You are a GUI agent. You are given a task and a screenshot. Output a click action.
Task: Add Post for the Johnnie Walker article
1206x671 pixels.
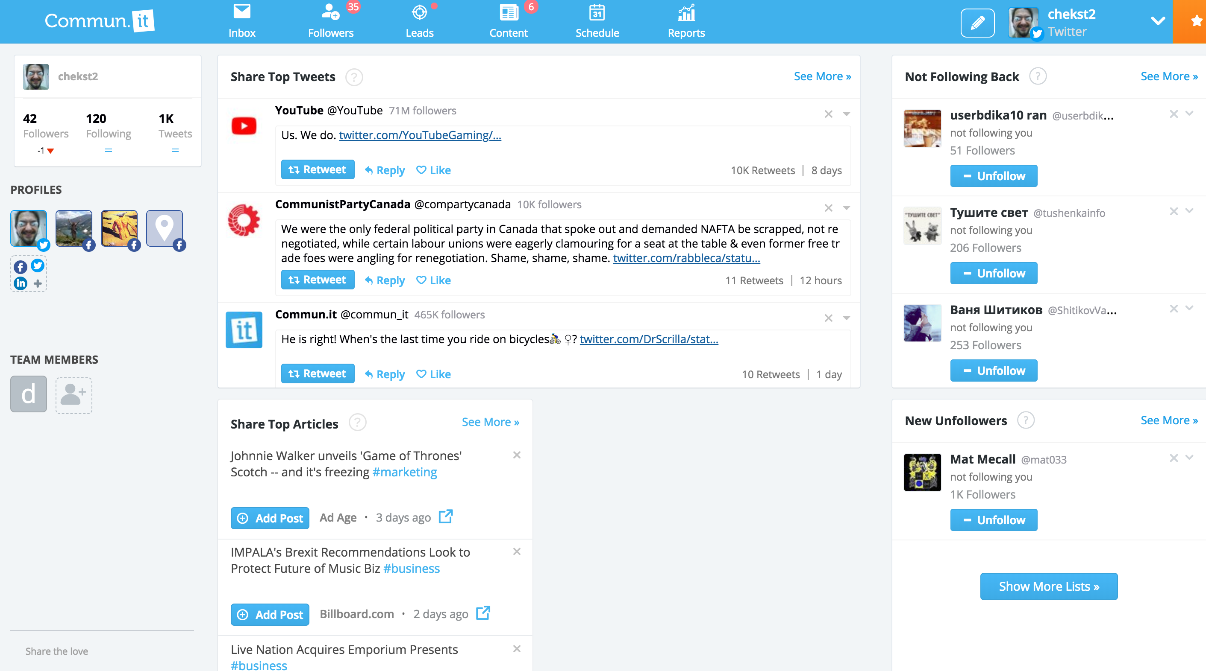(270, 518)
